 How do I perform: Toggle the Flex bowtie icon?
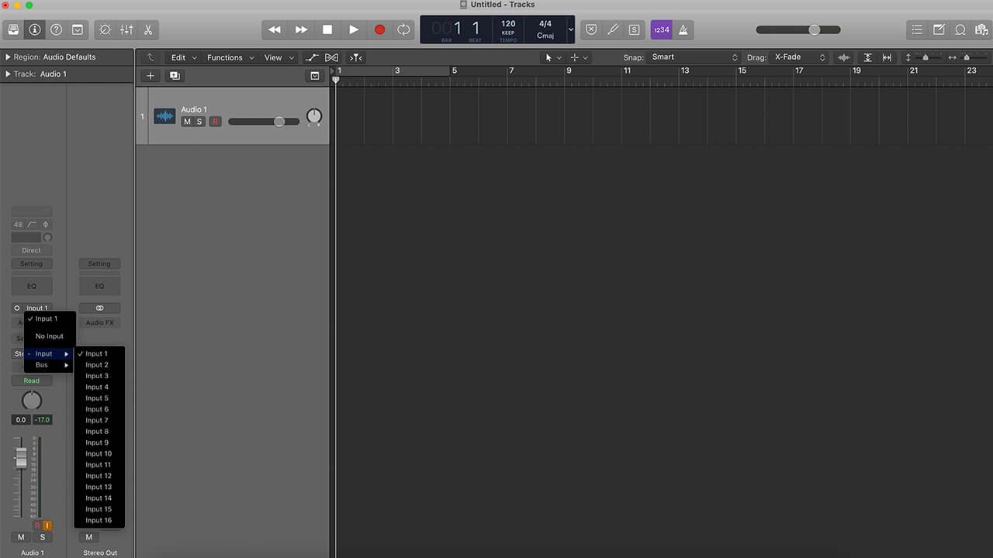331,57
